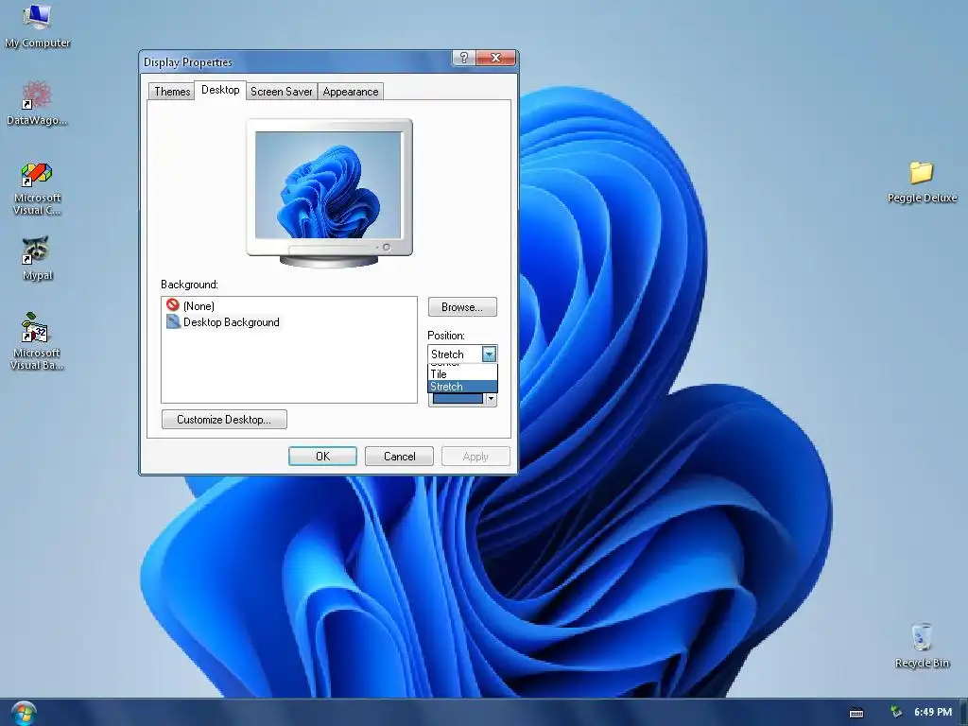Select Desktop Background list entry

tap(223, 321)
